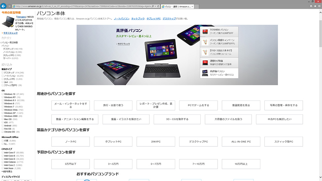Screen dimensions: 322x181
Task: Go up to パソコン・周辺機器 category
Action: tap(10, 42)
